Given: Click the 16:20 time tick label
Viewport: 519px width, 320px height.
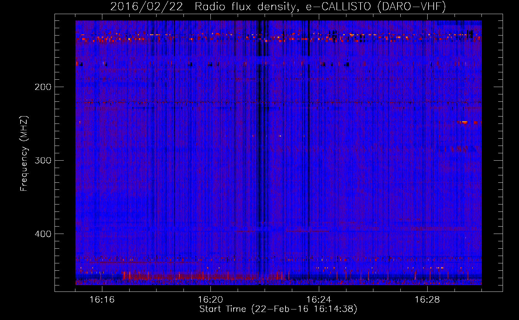Looking at the screenshot, I should [x=210, y=300].
